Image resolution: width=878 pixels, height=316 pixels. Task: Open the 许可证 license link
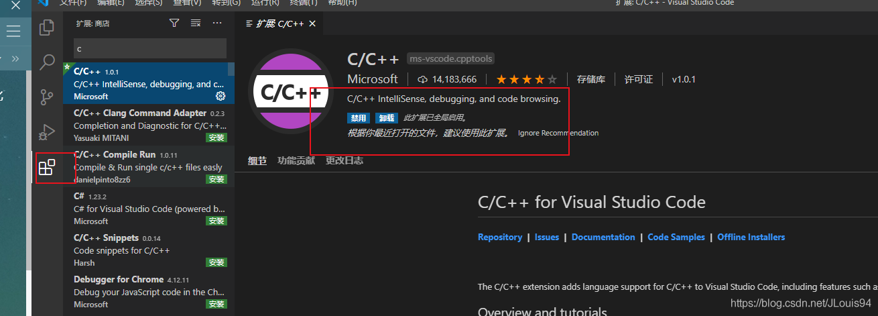[x=639, y=79]
